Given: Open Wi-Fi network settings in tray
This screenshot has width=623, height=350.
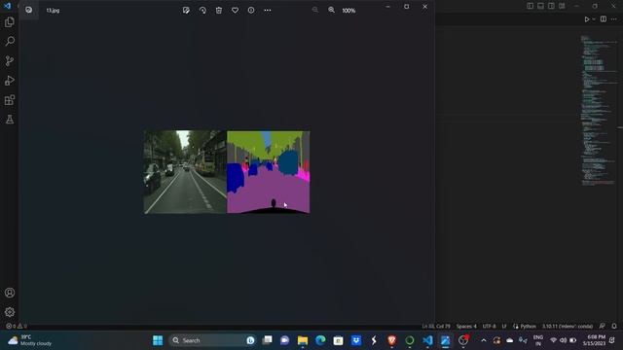Looking at the screenshot, I should tap(553, 340).
